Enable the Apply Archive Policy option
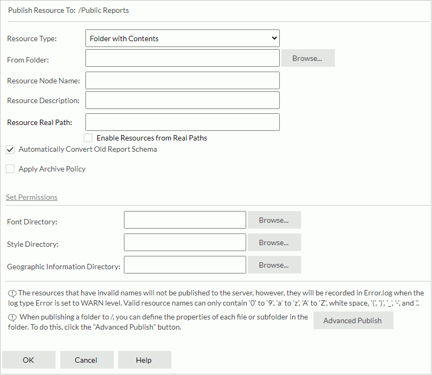Viewport: 432px width, 375px height. (10, 169)
